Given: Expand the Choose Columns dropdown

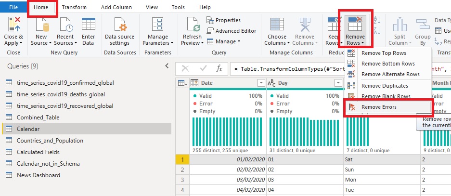Looking at the screenshot, I should (288, 43).
